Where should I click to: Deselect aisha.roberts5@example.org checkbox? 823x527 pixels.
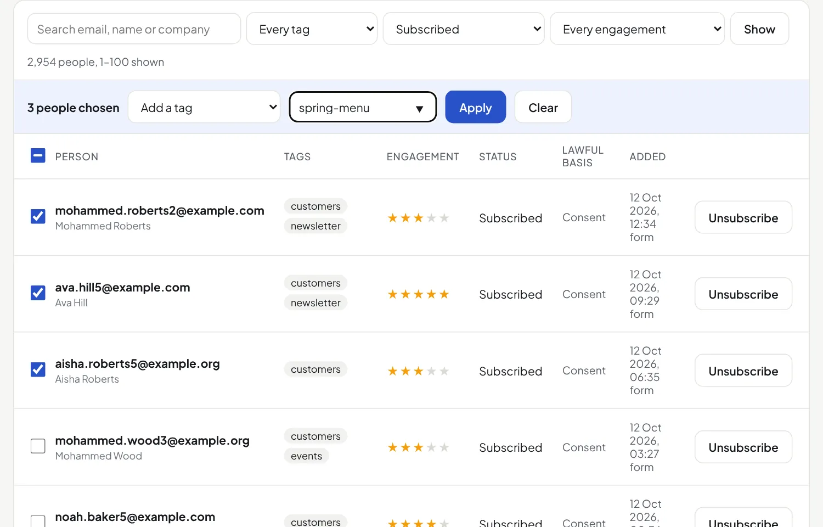(x=38, y=369)
